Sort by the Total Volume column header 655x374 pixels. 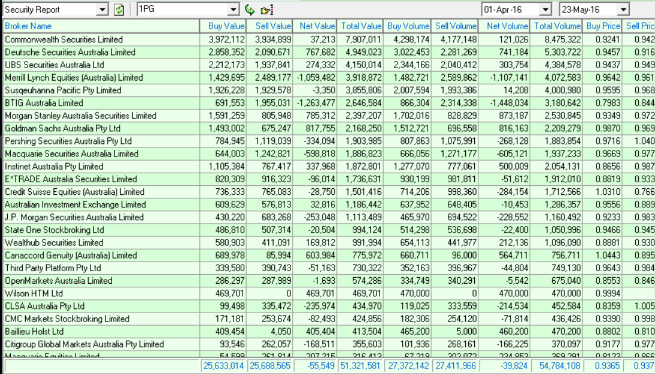tap(556, 26)
